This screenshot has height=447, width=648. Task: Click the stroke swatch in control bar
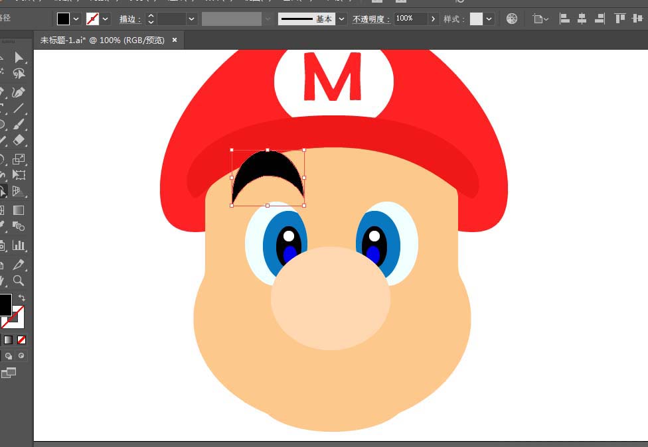(x=92, y=19)
